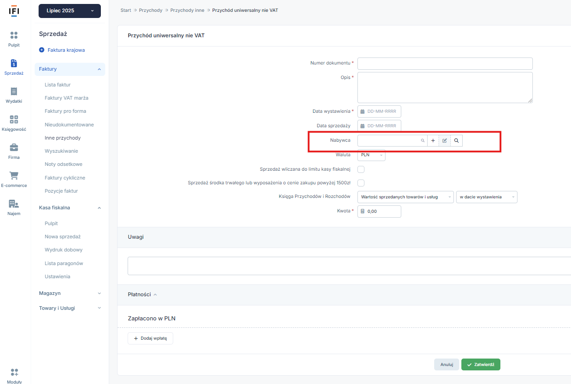The image size is (571, 384).
Task: Click the IFI logo icon
Action: (x=14, y=11)
